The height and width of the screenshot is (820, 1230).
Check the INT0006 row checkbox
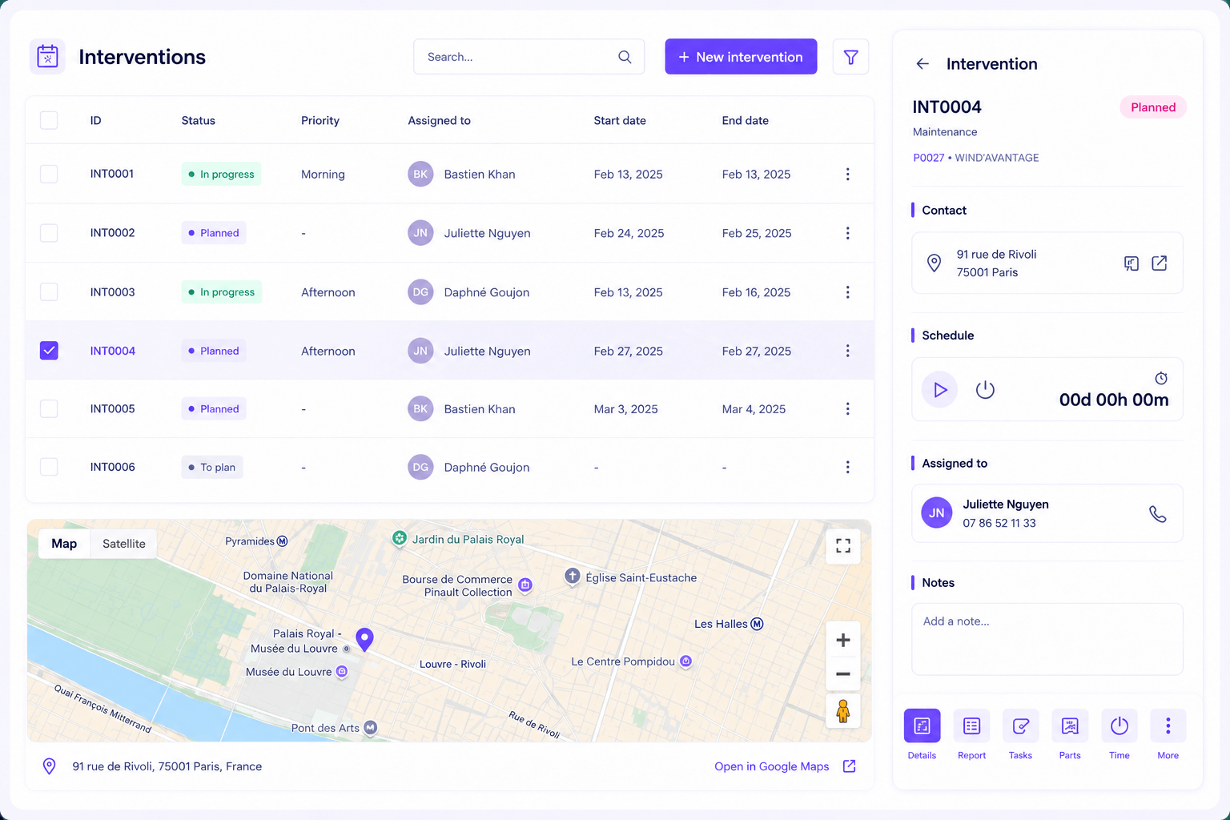tap(49, 467)
